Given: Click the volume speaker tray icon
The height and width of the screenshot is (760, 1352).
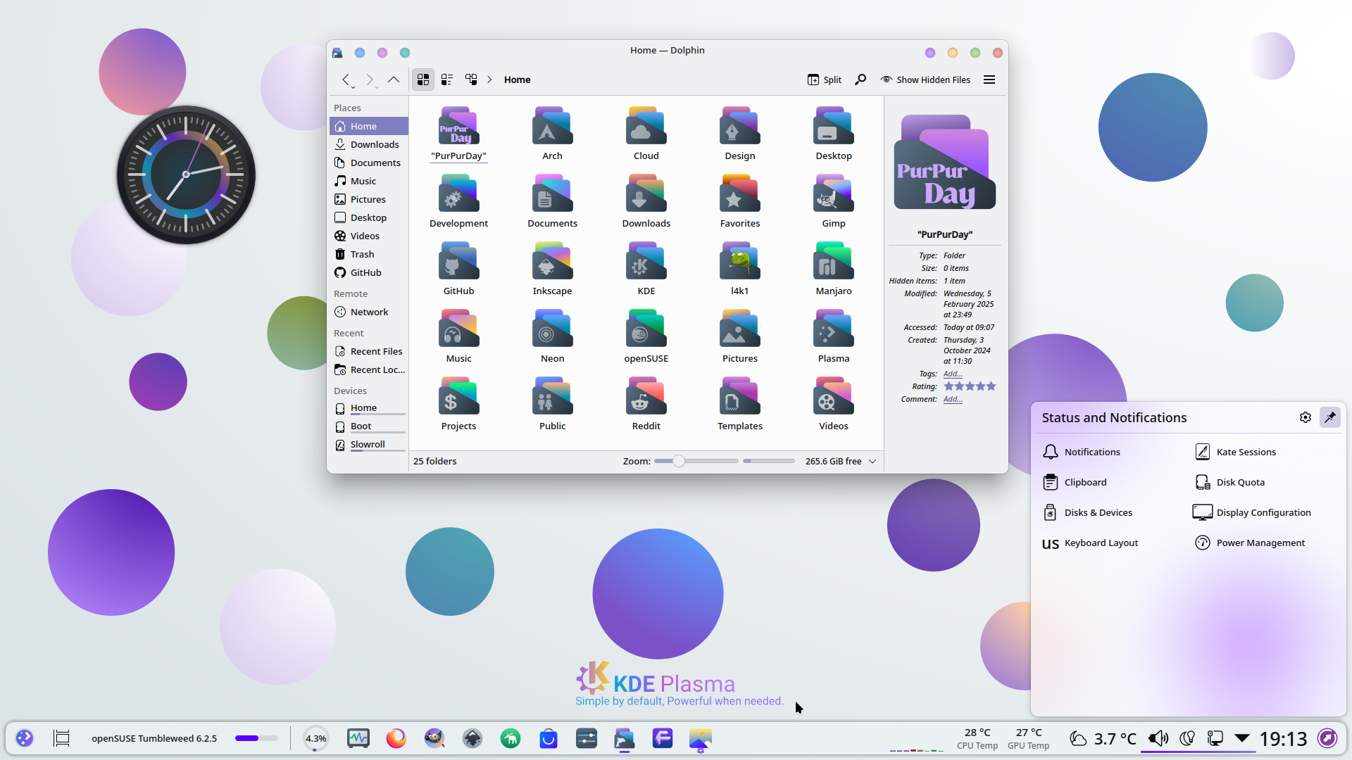Looking at the screenshot, I should [x=1158, y=738].
